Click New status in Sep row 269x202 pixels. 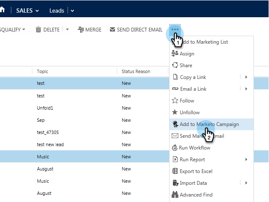coord(126,120)
